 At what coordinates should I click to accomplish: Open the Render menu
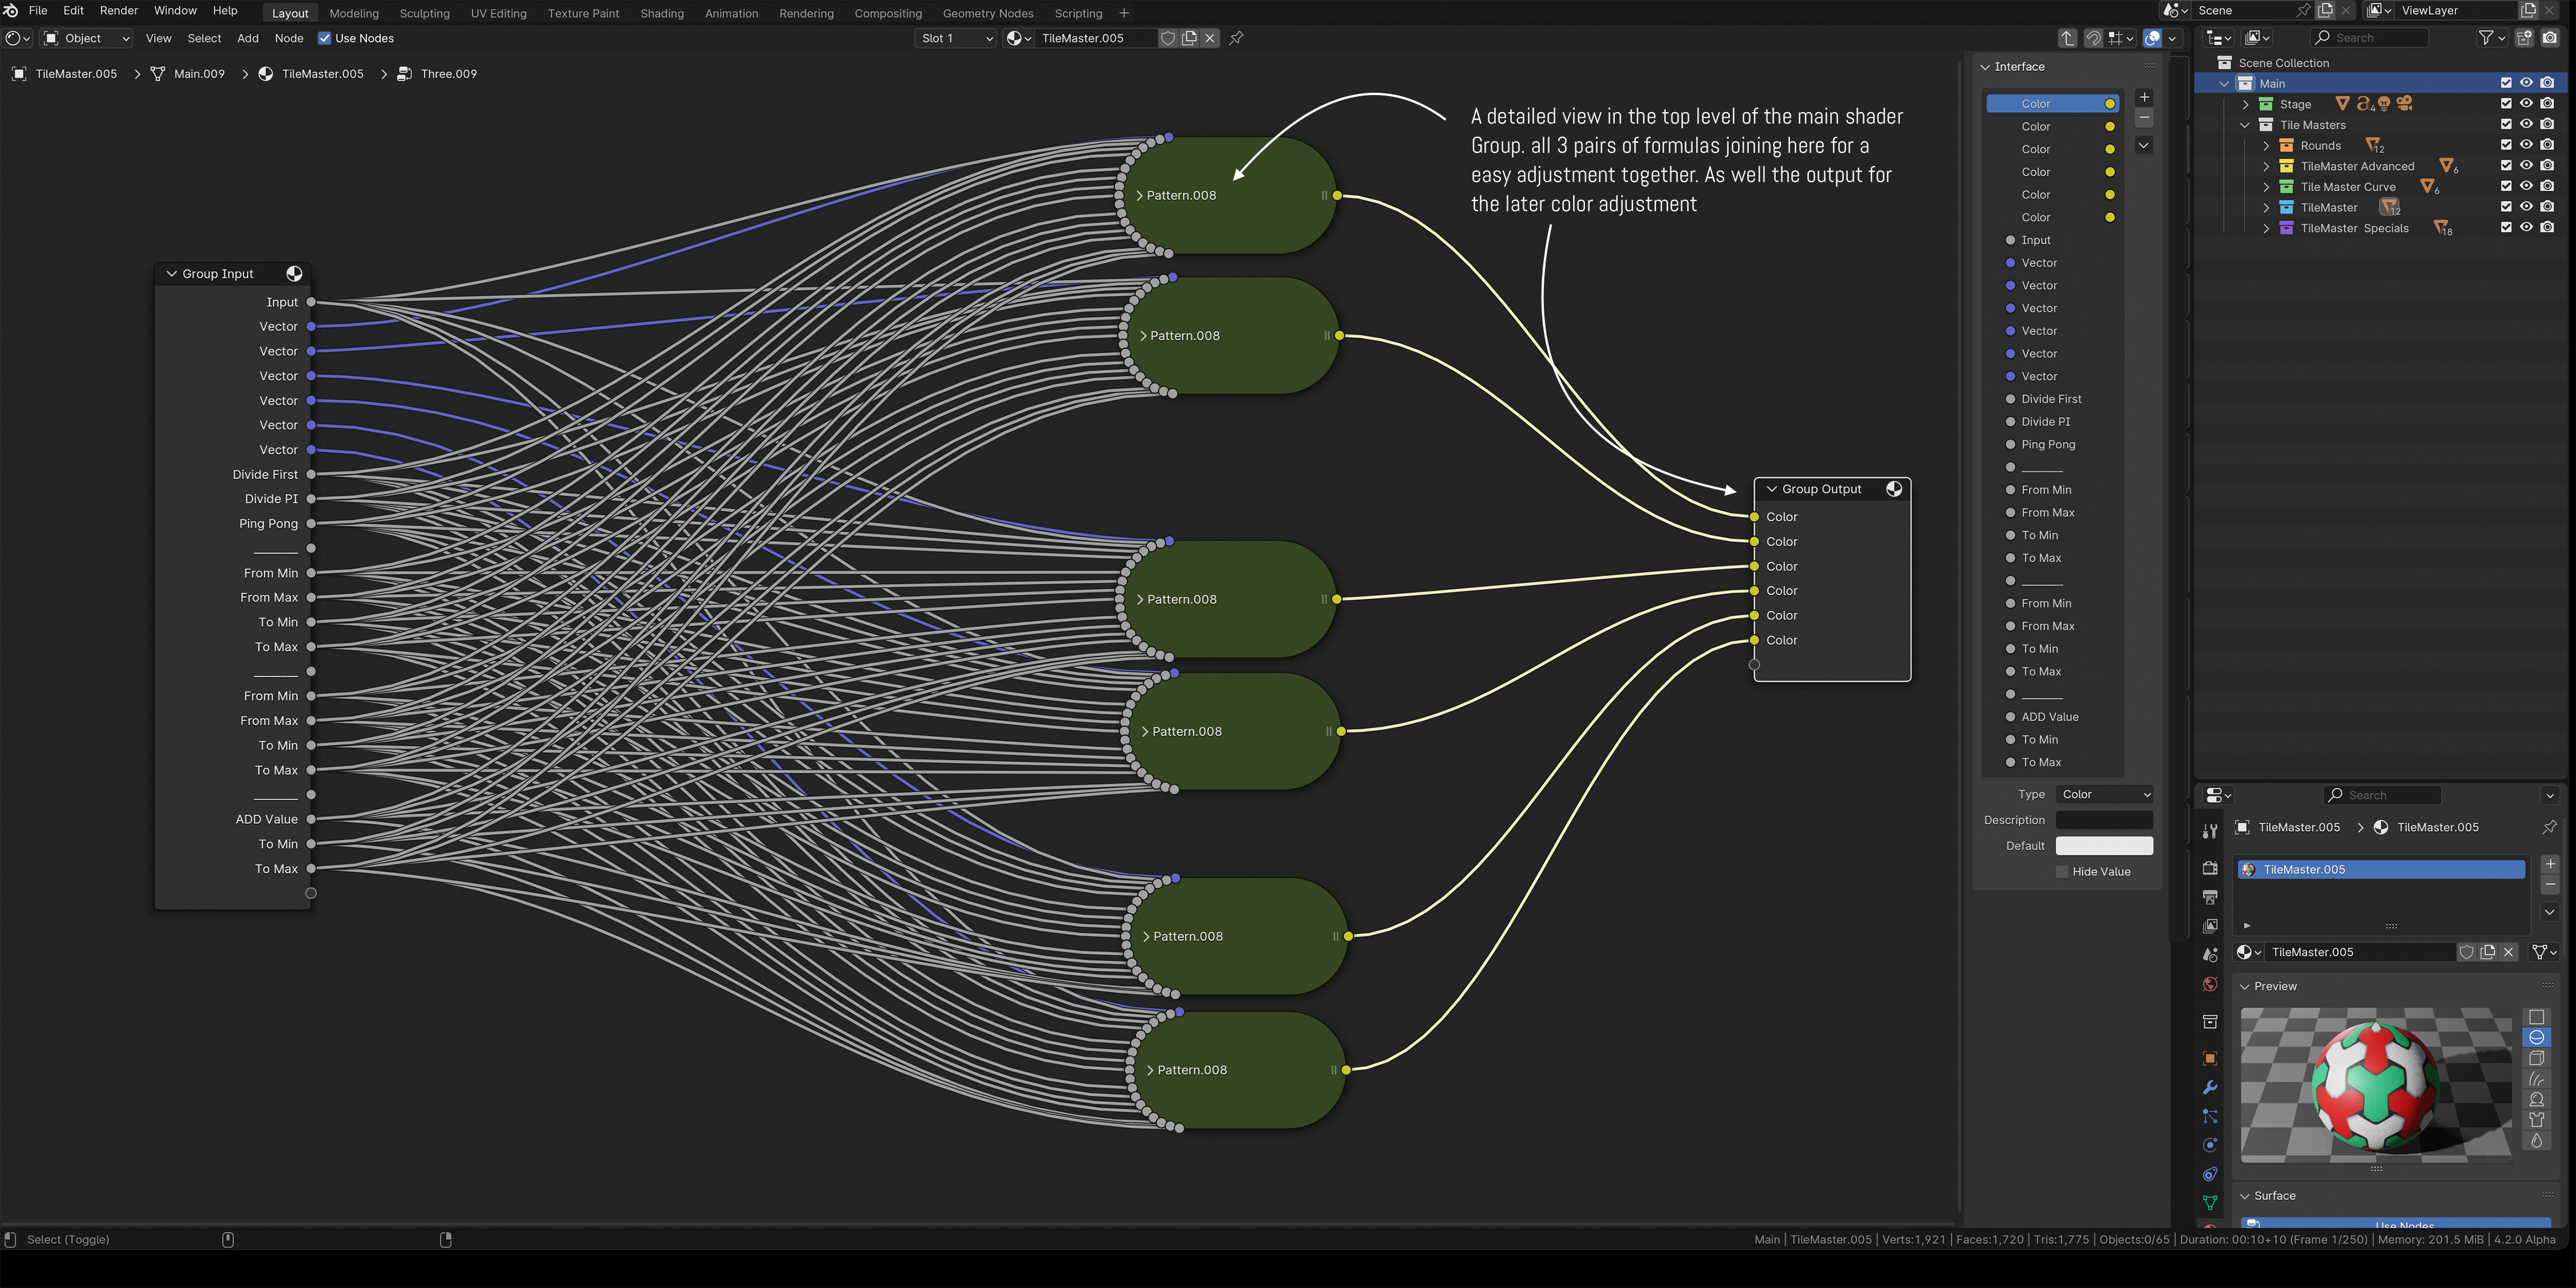(x=119, y=10)
